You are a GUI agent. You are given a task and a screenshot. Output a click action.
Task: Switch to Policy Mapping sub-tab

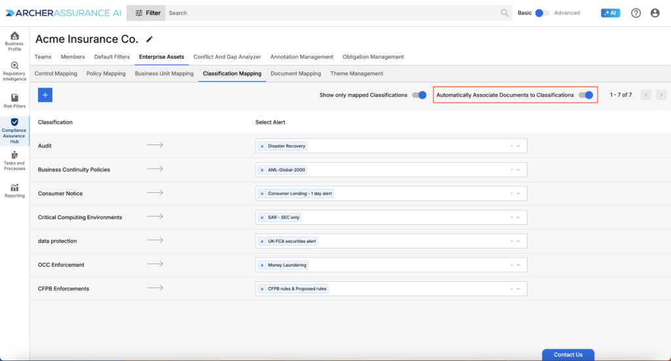(105, 73)
